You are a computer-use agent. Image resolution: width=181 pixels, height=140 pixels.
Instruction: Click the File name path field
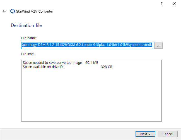(x=87, y=45)
